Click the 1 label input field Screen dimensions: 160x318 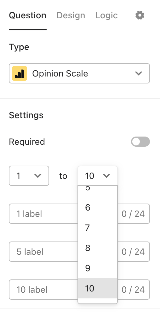click(43, 214)
